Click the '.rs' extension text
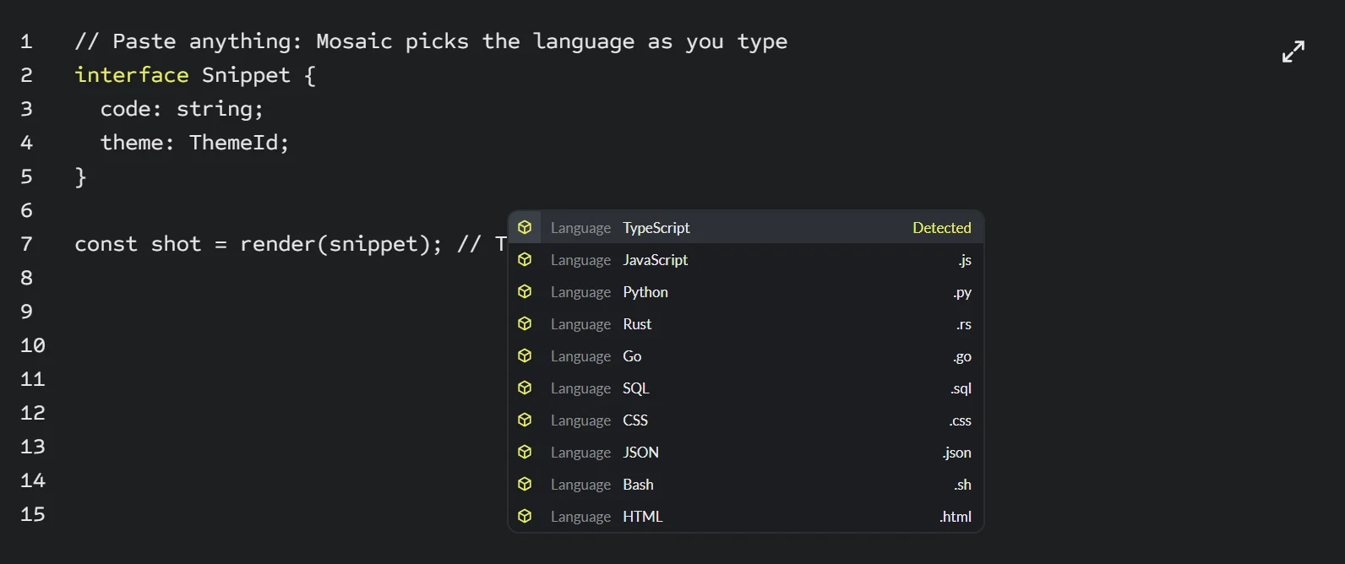The image size is (1345, 564). pyautogui.click(x=964, y=324)
